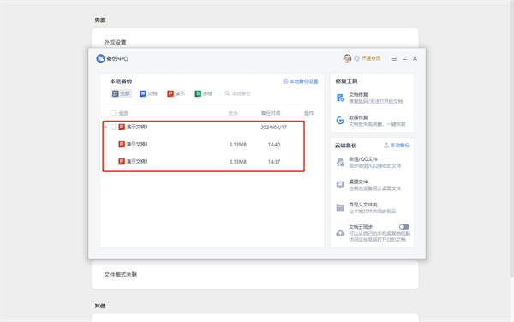Click the background page vertical scrollbar
This screenshot has height=322, width=514.
point(512,139)
